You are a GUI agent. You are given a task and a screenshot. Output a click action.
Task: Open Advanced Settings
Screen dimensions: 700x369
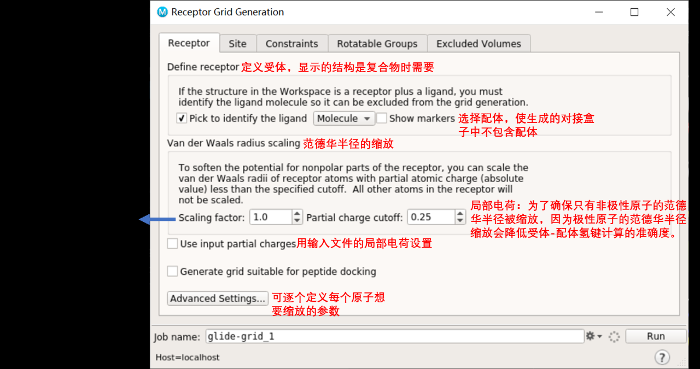[x=218, y=298]
